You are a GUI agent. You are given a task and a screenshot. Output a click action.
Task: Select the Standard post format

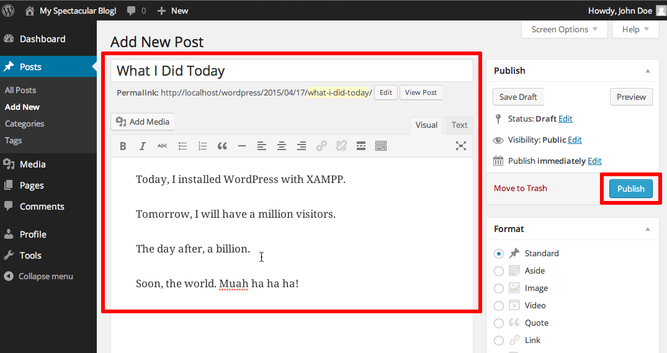coord(499,253)
